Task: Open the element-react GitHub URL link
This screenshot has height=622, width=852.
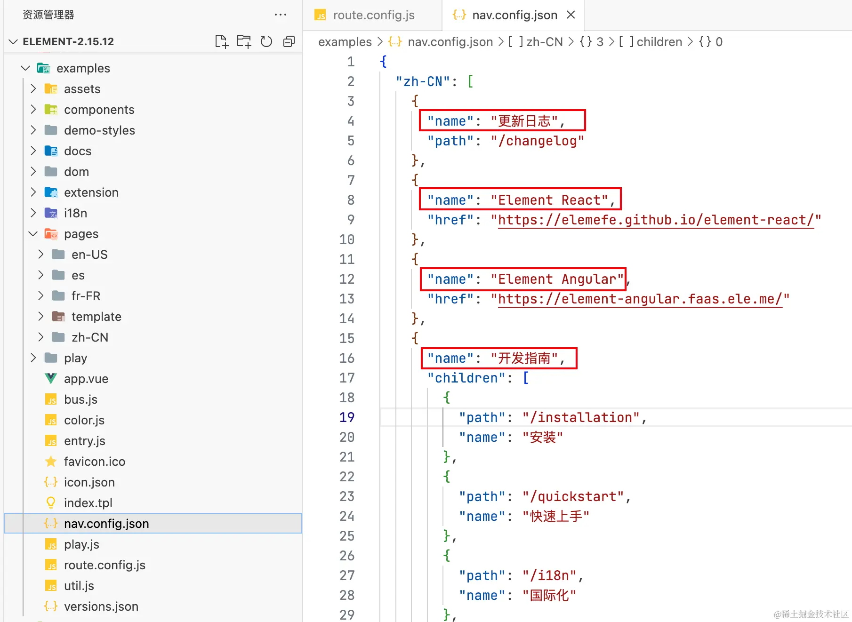Action: tap(656, 220)
